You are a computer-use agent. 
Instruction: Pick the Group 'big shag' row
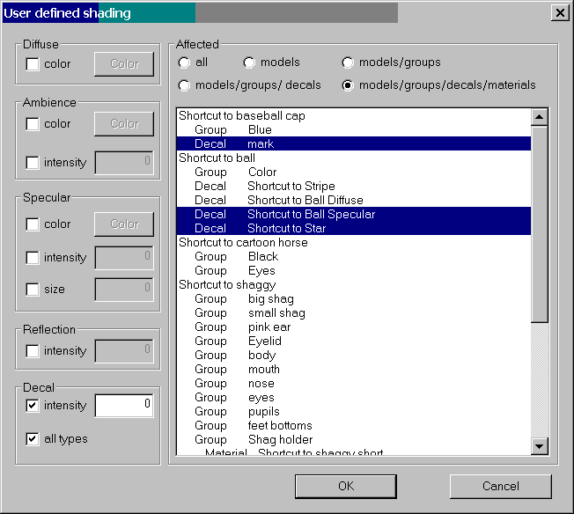354,298
